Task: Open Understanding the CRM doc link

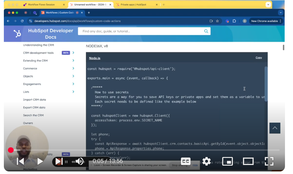Action: pos(39,45)
